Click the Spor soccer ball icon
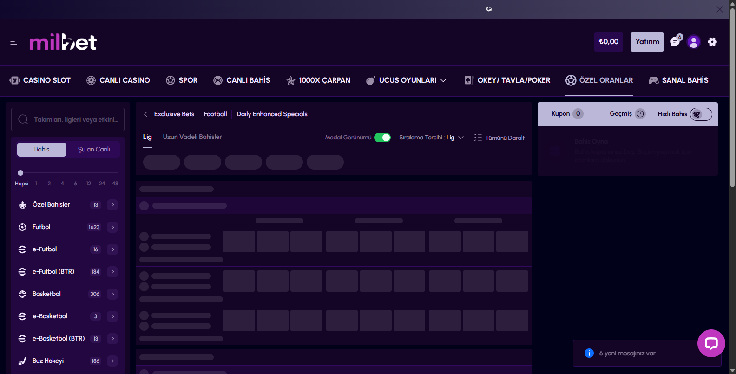736x374 pixels. 171,80
